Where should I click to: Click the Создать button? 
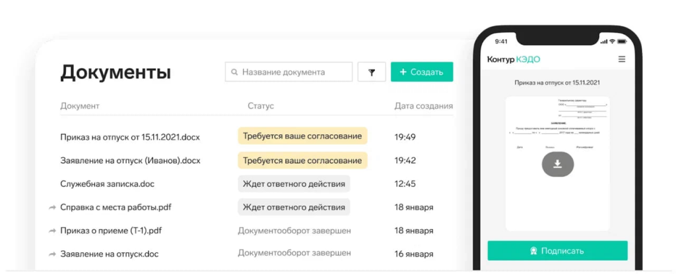422,72
